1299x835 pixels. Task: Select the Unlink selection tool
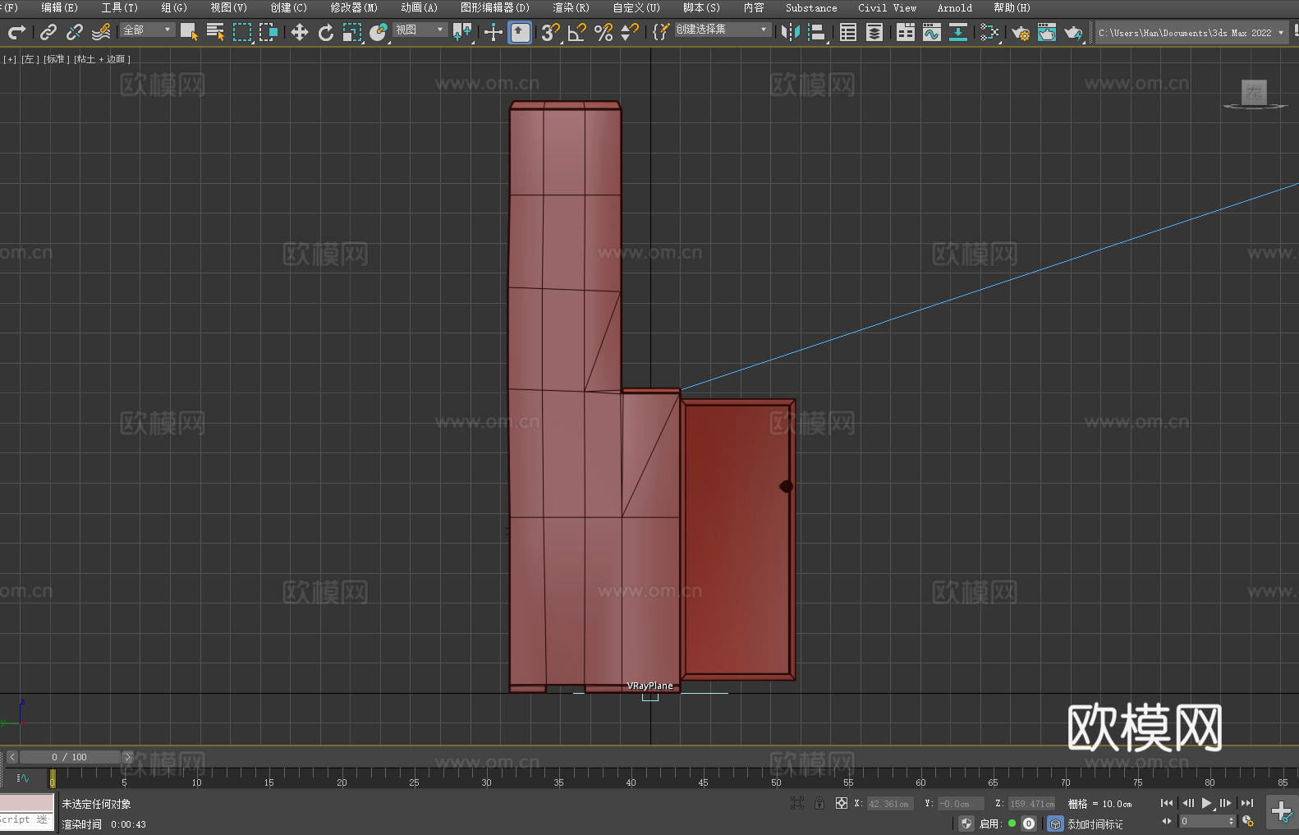pyautogui.click(x=75, y=32)
